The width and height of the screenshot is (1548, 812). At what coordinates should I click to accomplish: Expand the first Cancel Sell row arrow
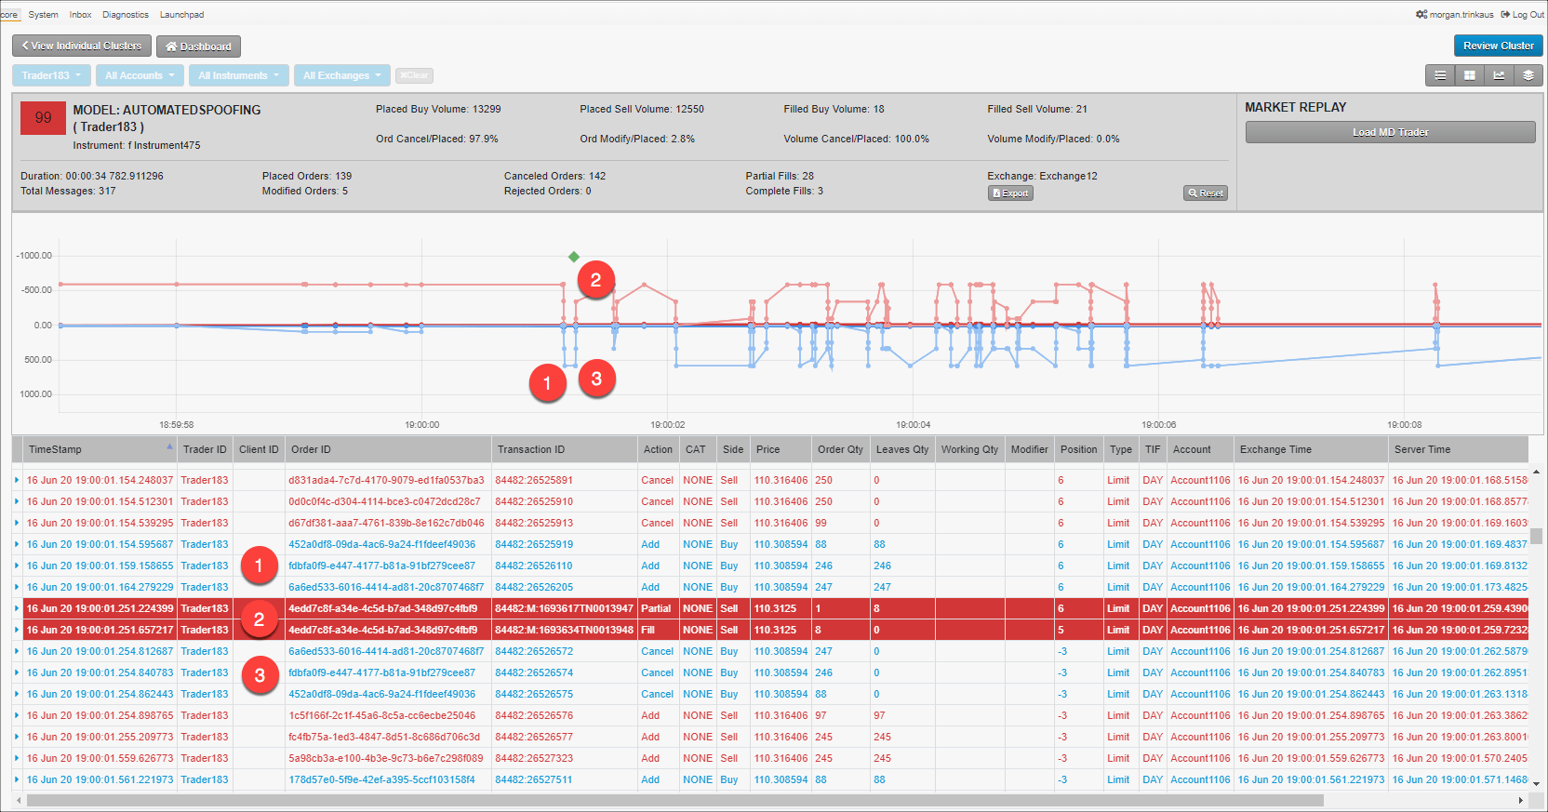(17, 480)
